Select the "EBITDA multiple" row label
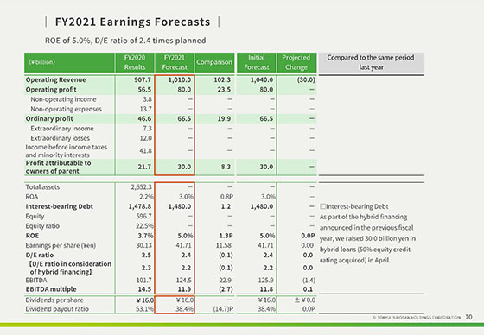Screen dimensions: 484x335 click(x=51, y=289)
